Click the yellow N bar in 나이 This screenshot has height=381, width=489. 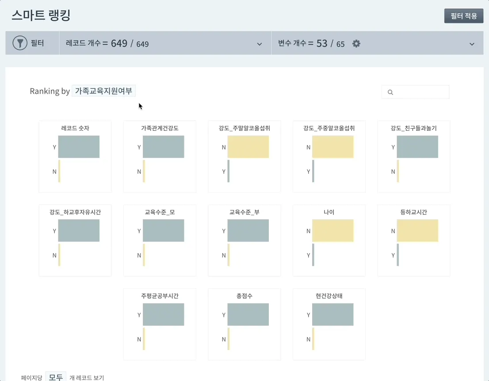click(332, 231)
